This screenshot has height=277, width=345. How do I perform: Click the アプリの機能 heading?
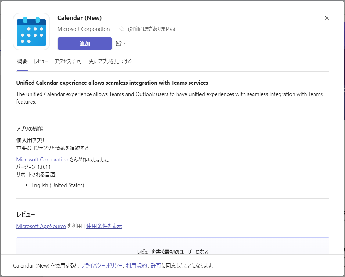pyautogui.click(x=30, y=129)
